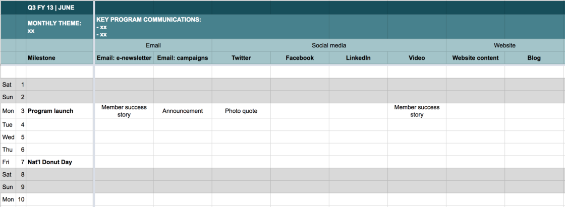Select the 'LinkedIn' column header
The height and width of the screenshot is (207, 565).
[x=358, y=57]
